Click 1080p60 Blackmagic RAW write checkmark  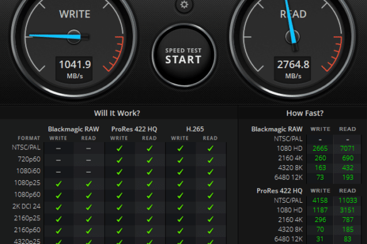point(58,196)
